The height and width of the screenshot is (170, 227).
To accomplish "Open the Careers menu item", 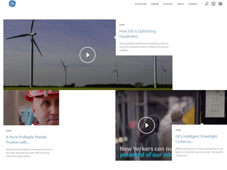I will [x=193, y=4].
